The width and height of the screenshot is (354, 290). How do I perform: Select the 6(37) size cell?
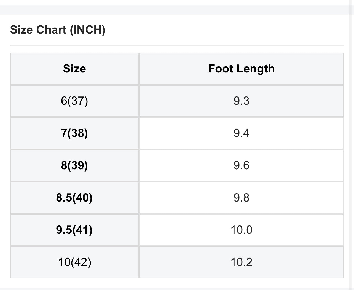(74, 101)
